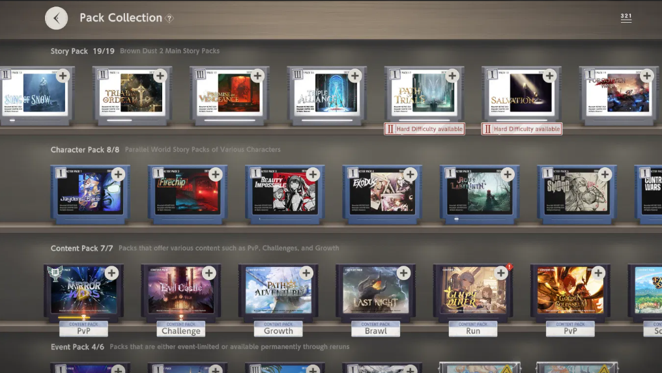Tap the plus icon on Last Night
This screenshot has width=662, height=373.
403,273
